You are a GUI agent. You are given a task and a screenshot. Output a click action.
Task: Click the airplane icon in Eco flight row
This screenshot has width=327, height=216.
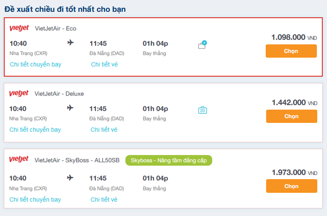tap(71, 43)
